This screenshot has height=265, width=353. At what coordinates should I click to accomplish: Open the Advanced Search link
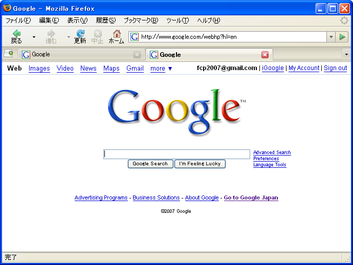tap(272, 152)
